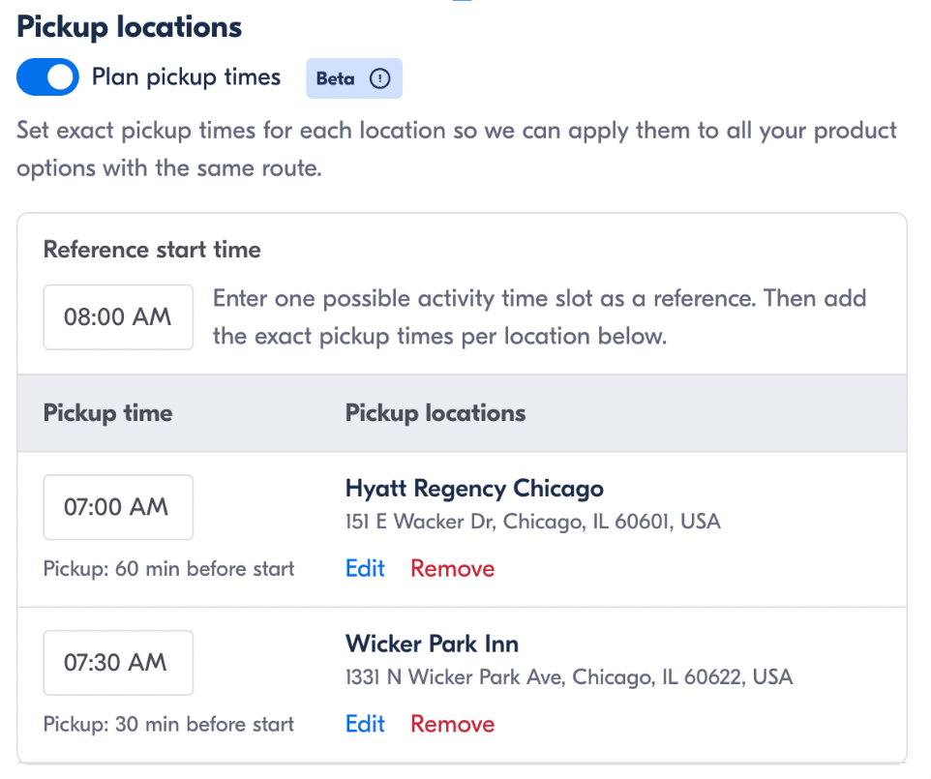Click the Plan pickup times label

[187, 77]
